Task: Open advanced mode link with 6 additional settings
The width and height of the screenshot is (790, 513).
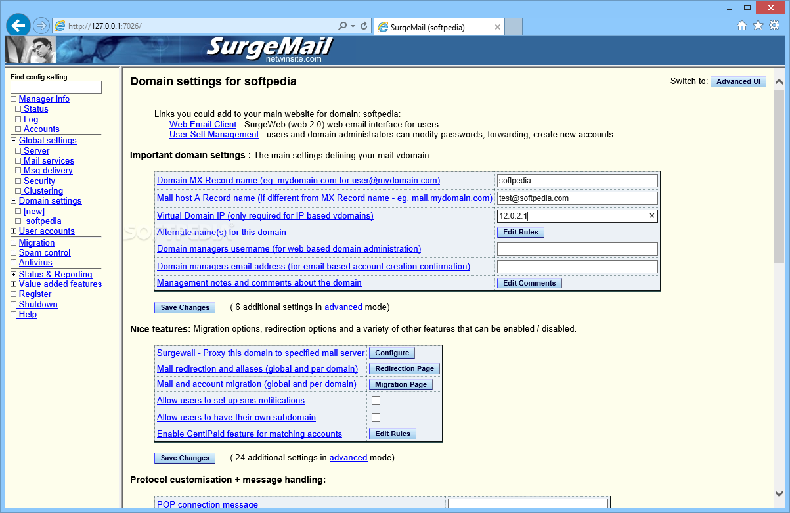Action: 343,307
